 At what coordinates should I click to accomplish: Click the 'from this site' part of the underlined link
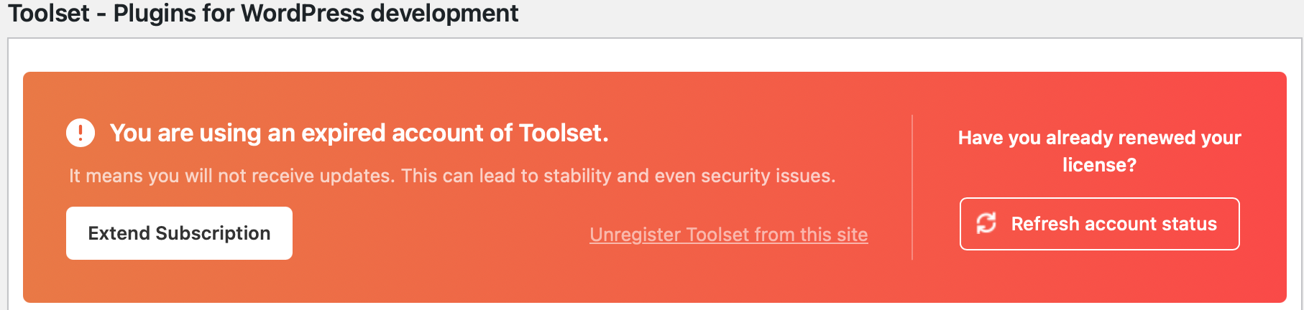[x=811, y=235]
